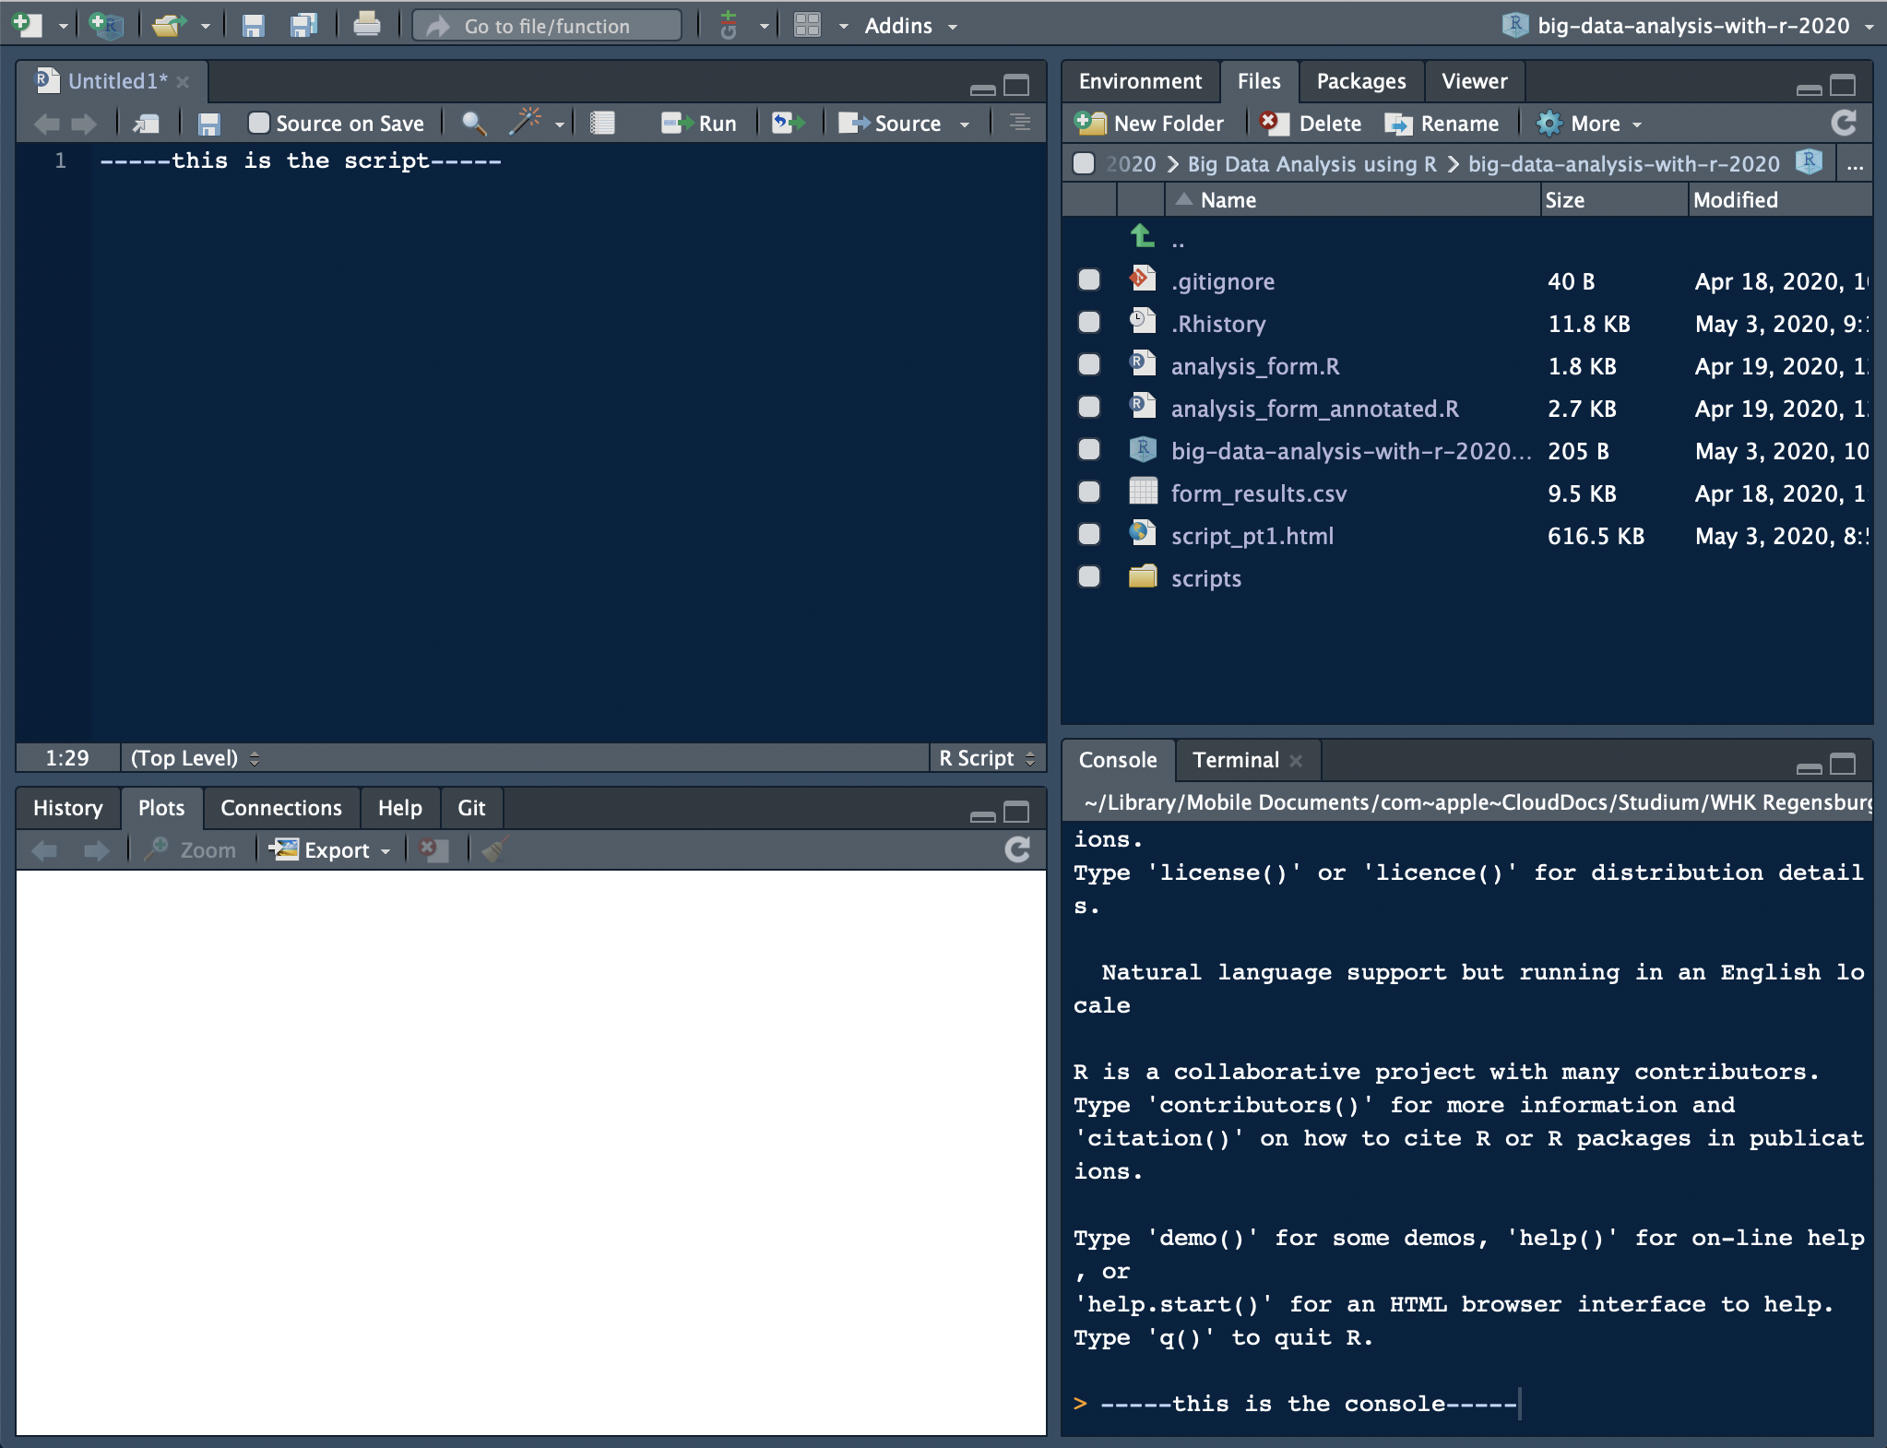
Task: Refresh the Files pane listing
Action: click(x=1844, y=123)
